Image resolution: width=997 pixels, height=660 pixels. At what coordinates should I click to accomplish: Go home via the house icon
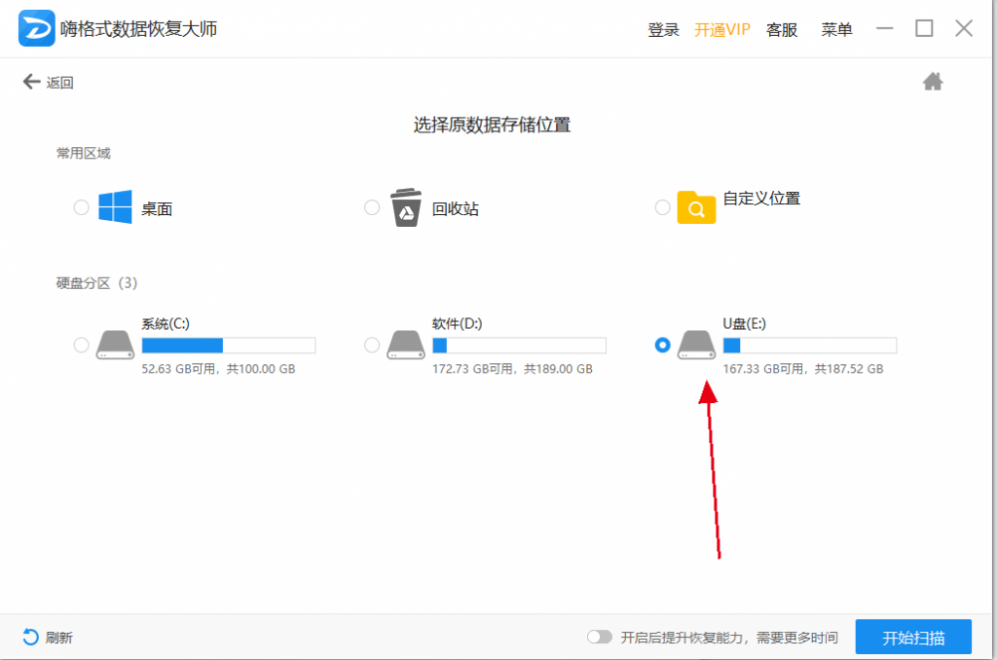(x=933, y=82)
